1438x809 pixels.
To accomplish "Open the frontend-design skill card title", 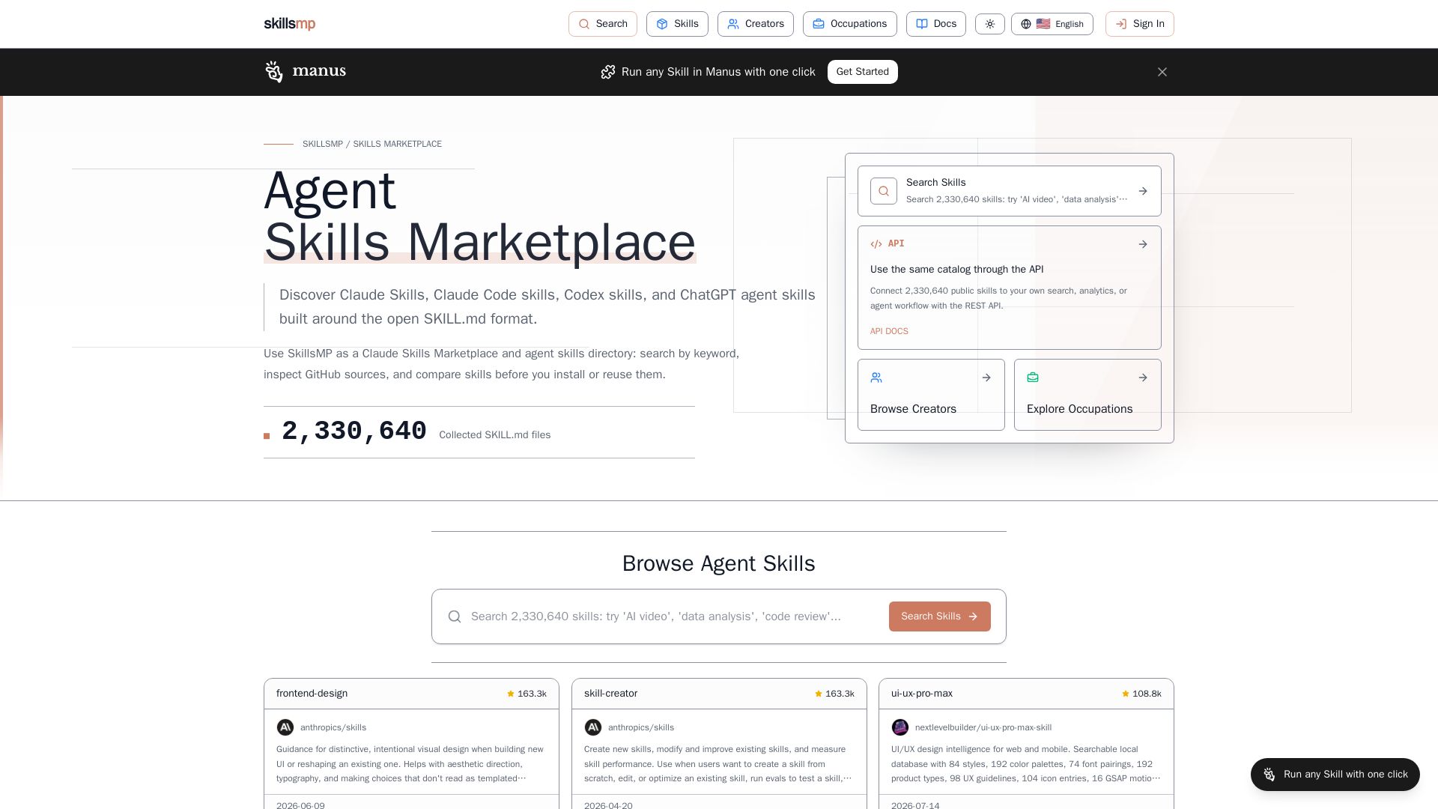I will 312,694.
